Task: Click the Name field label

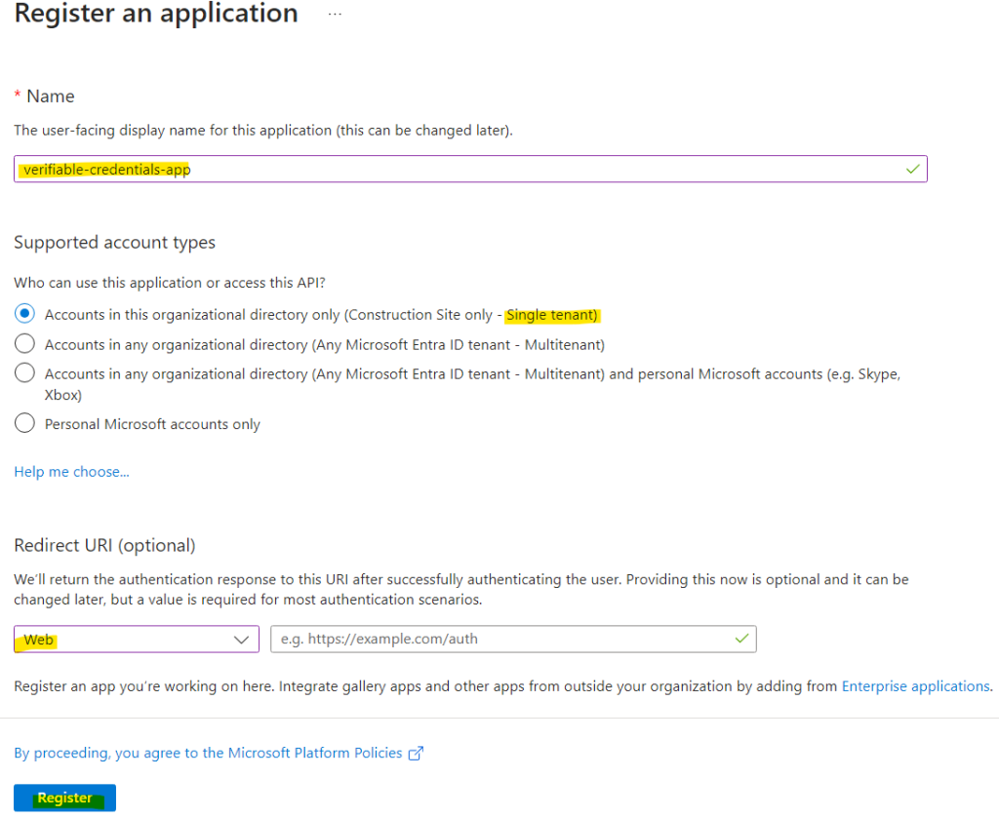Action: click(x=51, y=97)
